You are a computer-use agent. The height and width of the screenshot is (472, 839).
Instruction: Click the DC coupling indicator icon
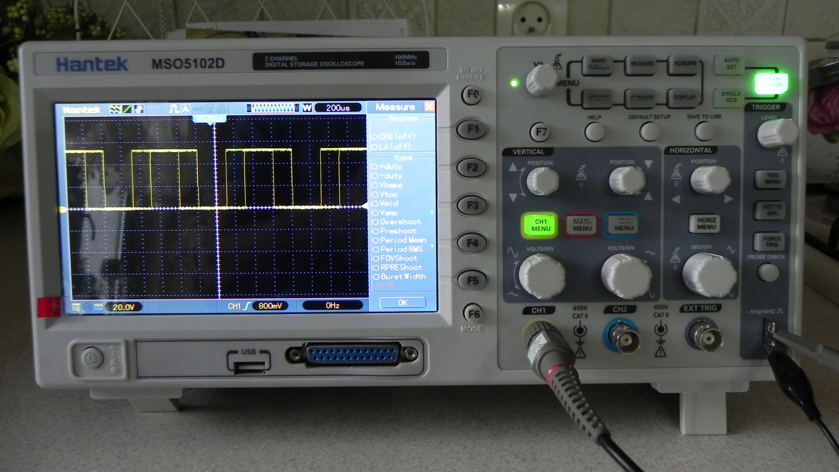76,308
